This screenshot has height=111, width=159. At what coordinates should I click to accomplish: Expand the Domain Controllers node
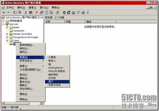tap(7, 34)
